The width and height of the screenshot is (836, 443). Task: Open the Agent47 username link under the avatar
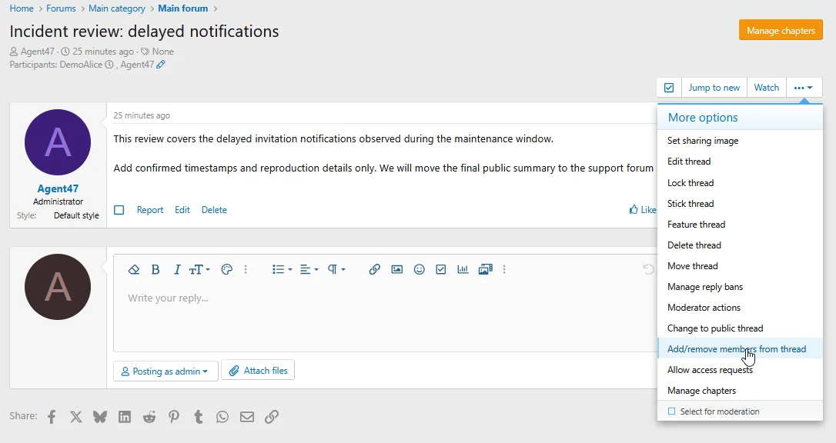(x=58, y=188)
